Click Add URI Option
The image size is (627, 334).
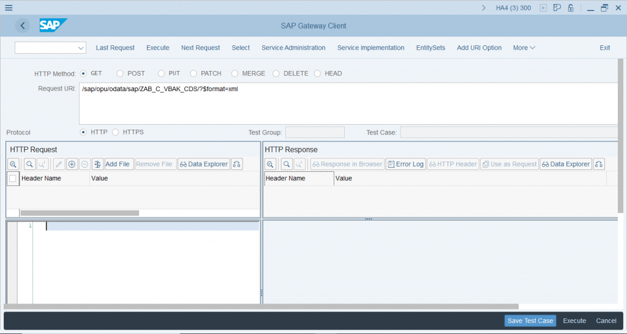[479, 48]
